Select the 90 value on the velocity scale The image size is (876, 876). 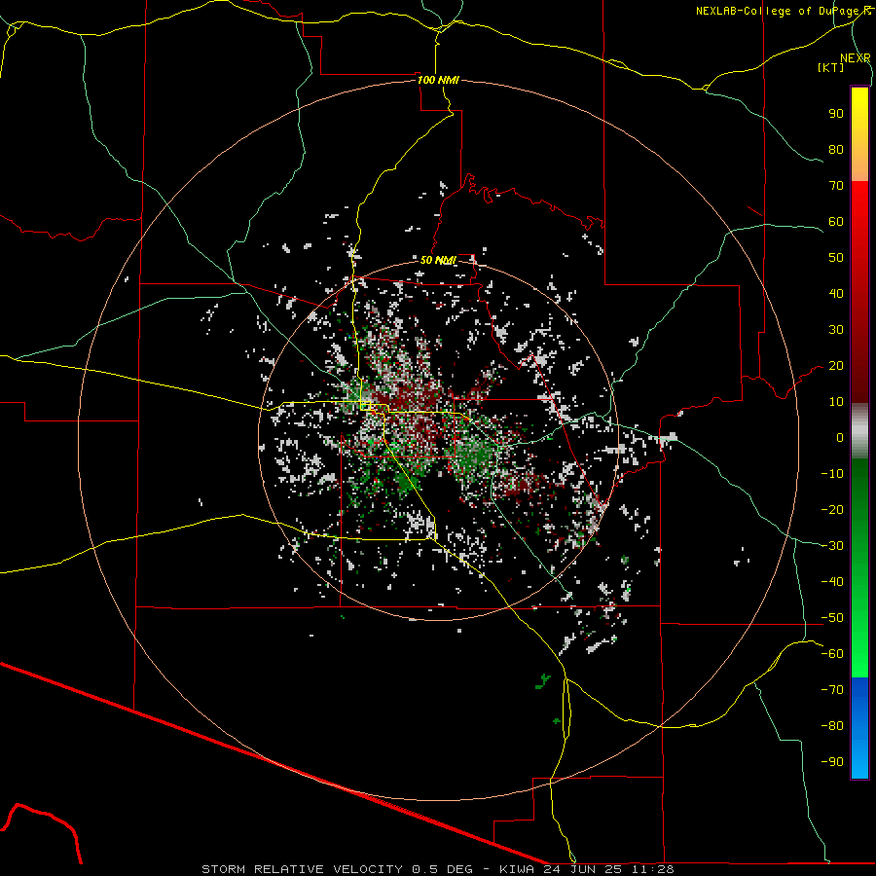836,113
